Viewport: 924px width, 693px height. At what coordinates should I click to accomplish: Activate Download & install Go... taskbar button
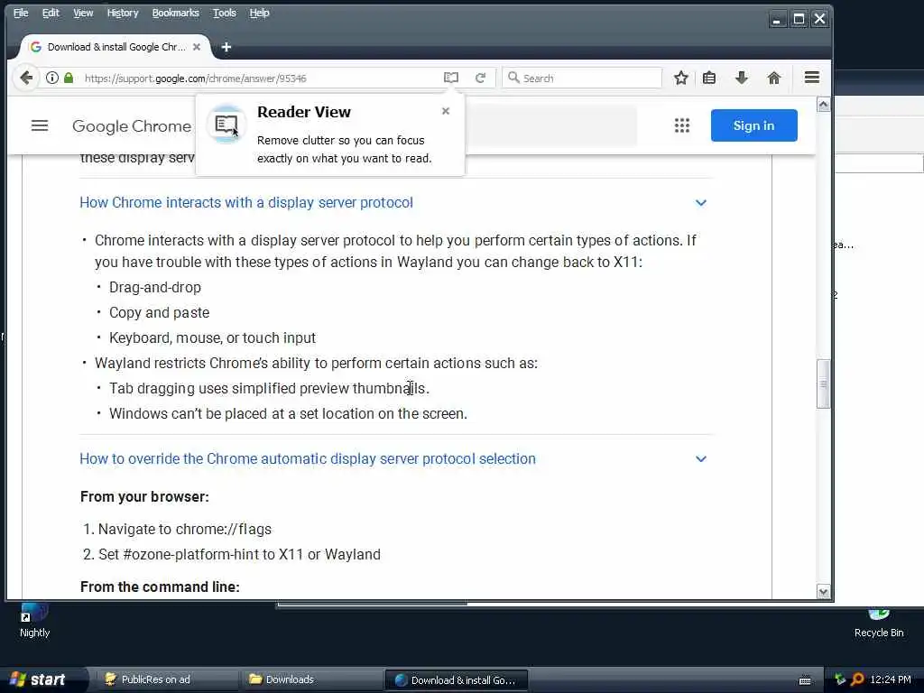tap(456, 680)
